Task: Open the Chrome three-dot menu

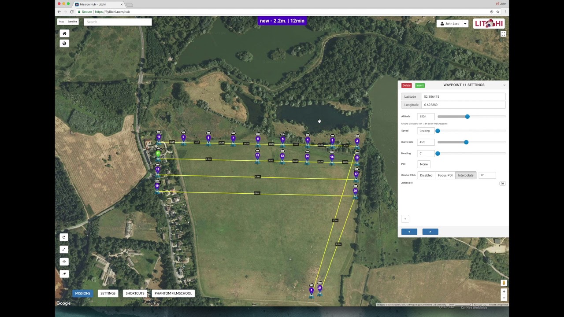Action: pyautogui.click(x=505, y=12)
